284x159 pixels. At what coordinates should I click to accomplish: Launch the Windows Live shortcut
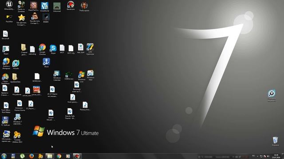tap(82, 77)
